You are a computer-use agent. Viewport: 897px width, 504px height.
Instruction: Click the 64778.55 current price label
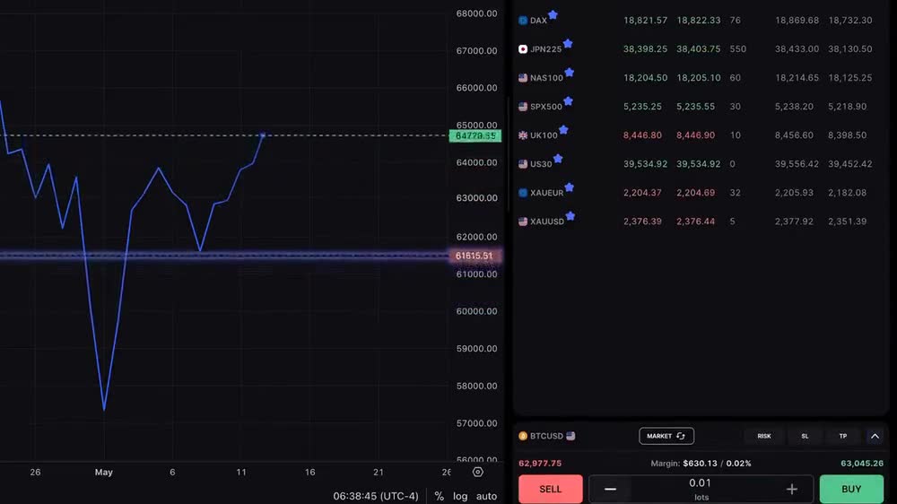475,135
